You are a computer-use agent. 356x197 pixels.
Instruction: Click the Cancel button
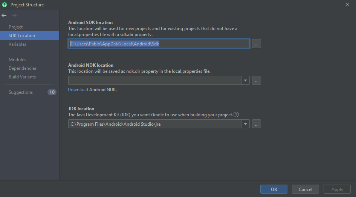click(x=306, y=189)
